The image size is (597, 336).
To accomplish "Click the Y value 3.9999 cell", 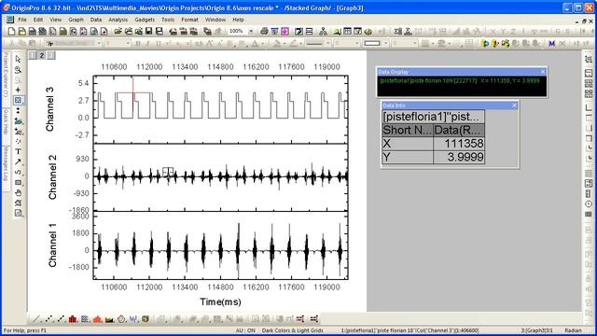I will [x=459, y=157].
